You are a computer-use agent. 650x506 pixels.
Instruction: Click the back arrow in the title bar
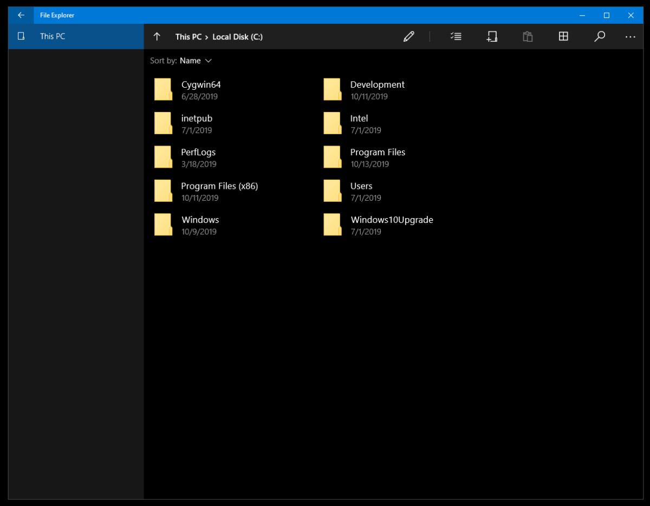coord(21,15)
